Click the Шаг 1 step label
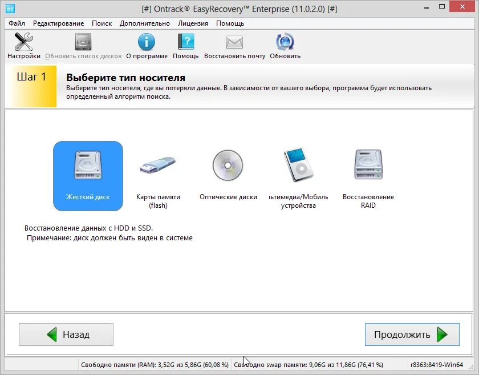This screenshot has width=479, height=375. coord(31,77)
